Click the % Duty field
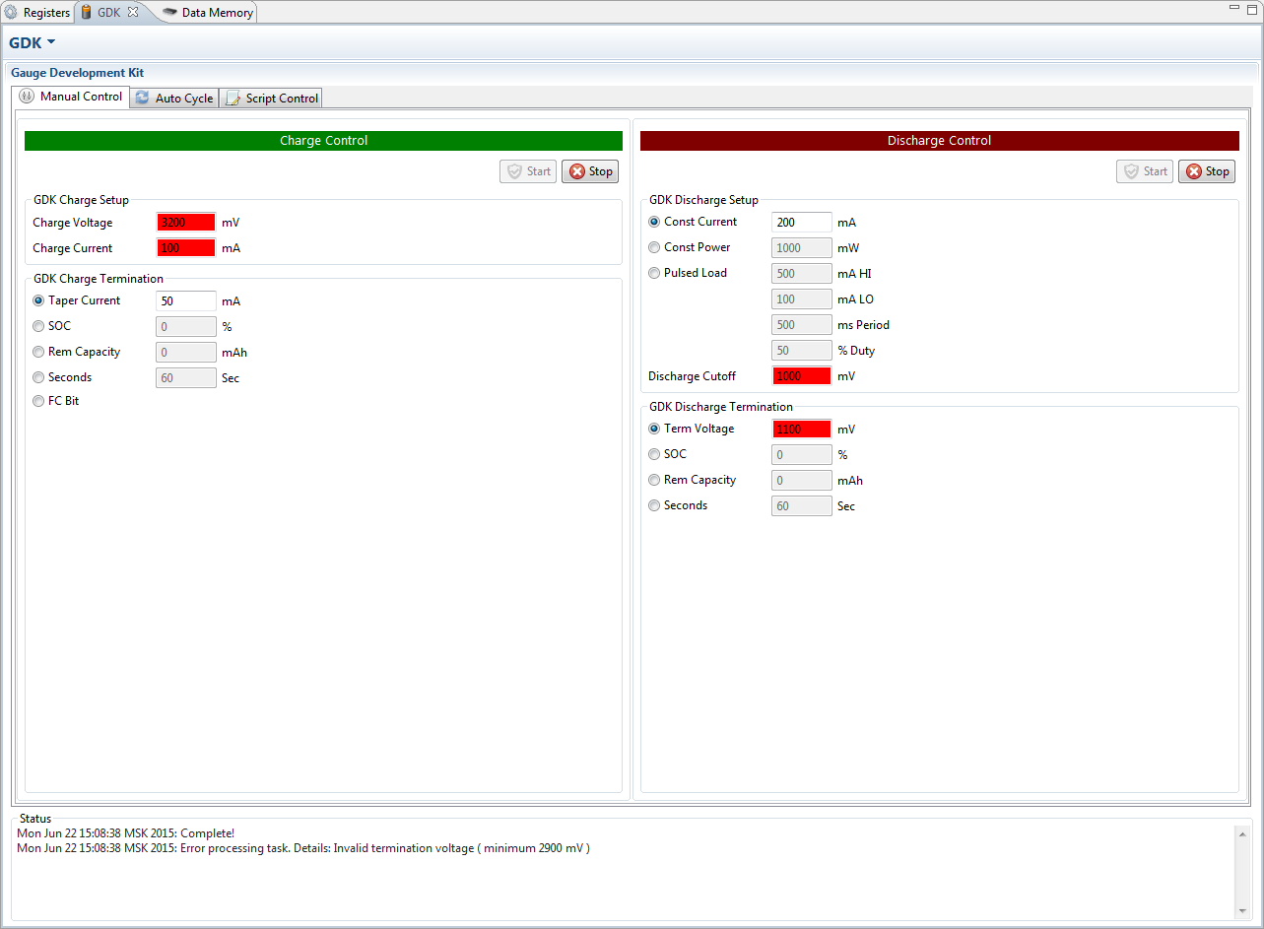Viewport: 1264px width, 929px height. (x=802, y=351)
